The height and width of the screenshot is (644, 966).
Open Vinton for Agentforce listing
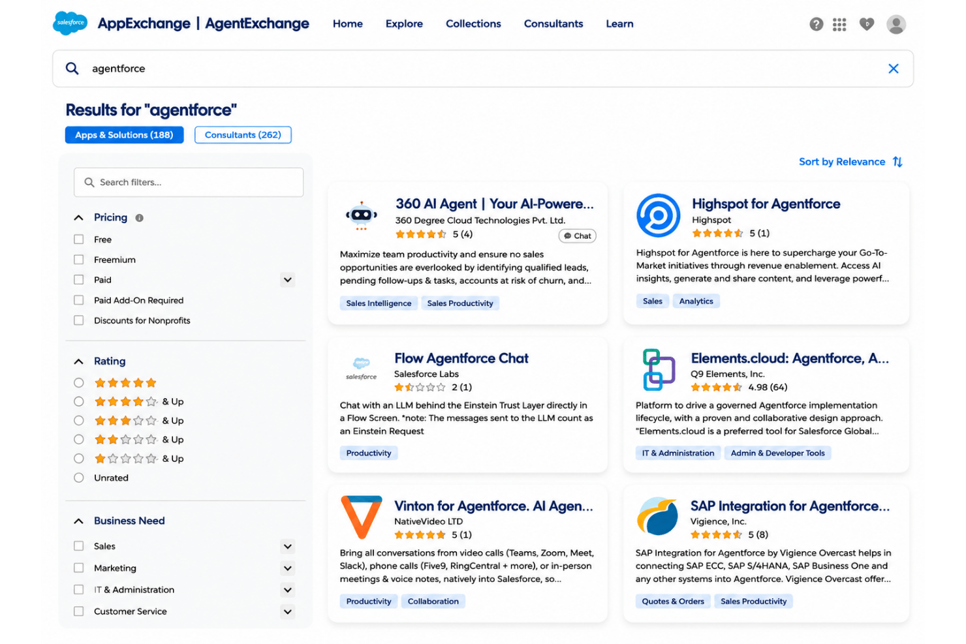pos(493,506)
